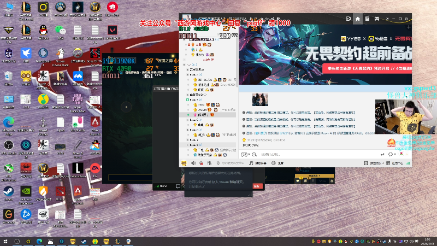Click the font style icon beside emoji button
The height and width of the screenshot is (246, 437).
[x=254, y=154]
